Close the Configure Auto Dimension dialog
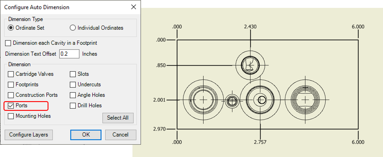 click(x=133, y=7)
